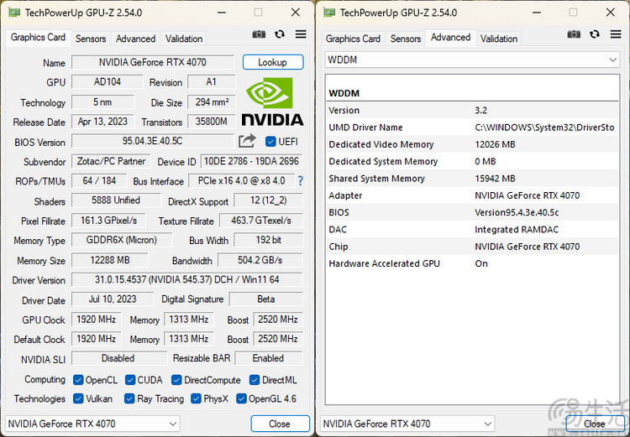This screenshot has width=630, height=437.
Task: Select the Shared System Memory row
Action: [x=472, y=179]
